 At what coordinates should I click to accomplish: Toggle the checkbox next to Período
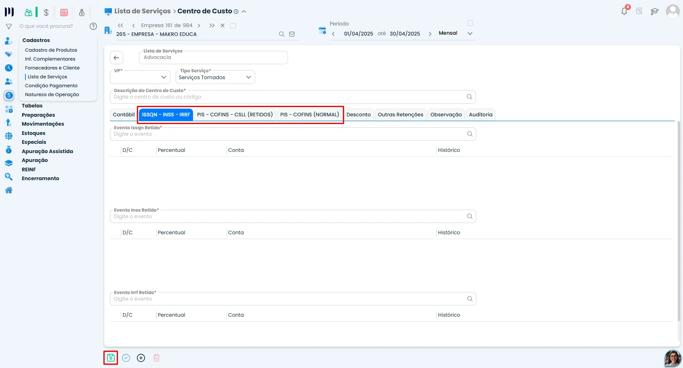(470, 23)
